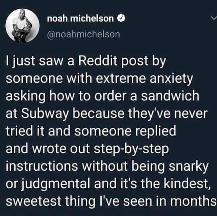Click the word "snarky" in the tweet
Image resolution: width=217 pixels, height=216 pixels.
pyautogui.click(x=189, y=167)
